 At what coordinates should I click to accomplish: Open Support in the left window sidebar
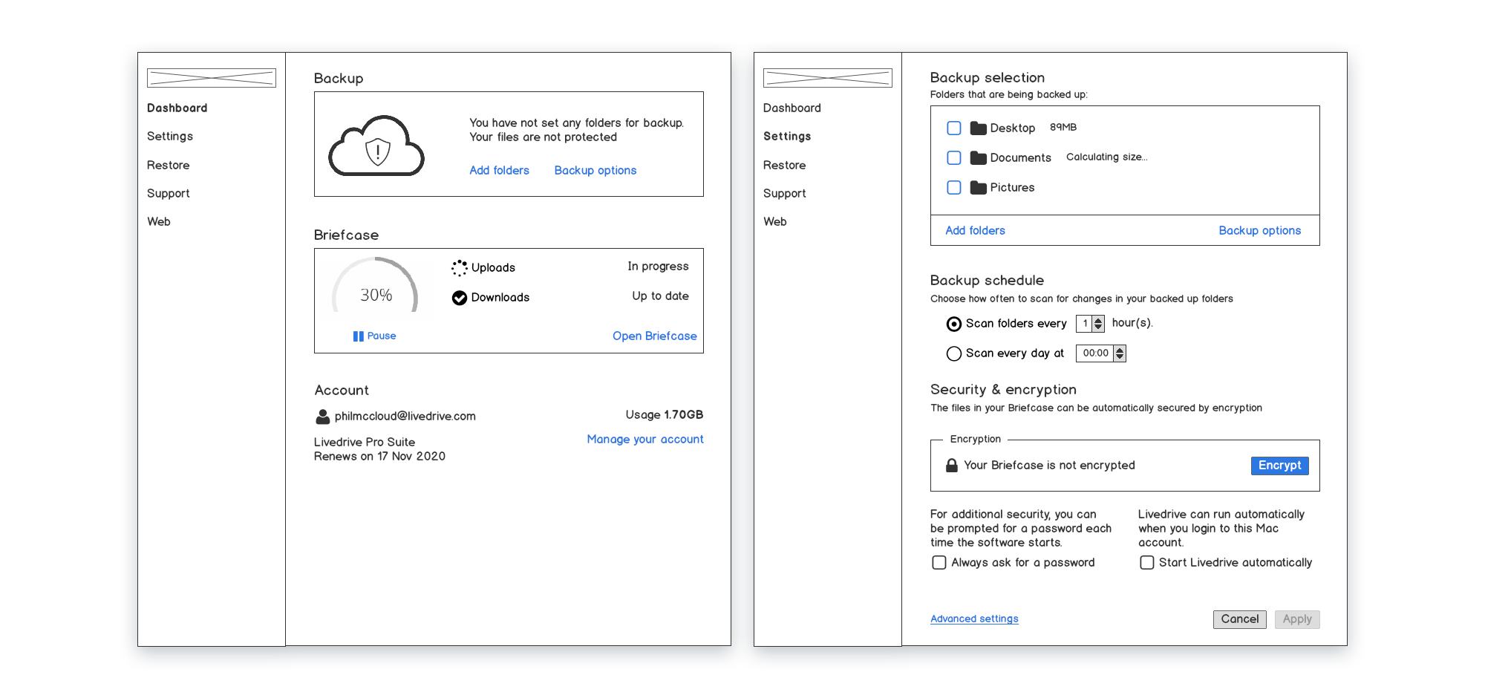tap(169, 194)
